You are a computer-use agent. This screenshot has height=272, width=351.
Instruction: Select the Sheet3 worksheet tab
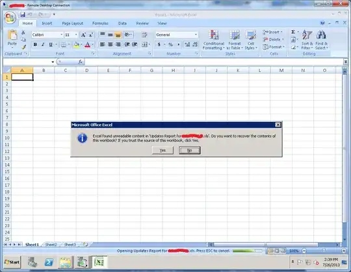pyautogui.click(x=70, y=245)
